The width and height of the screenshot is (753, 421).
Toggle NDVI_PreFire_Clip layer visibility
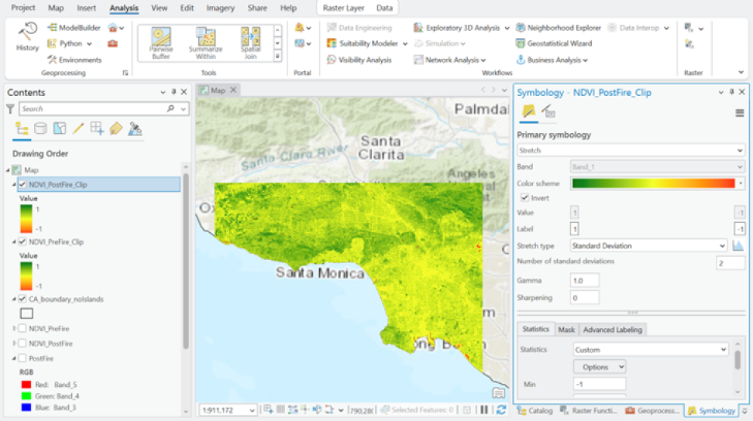pyautogui.click(x=22, y=241)
